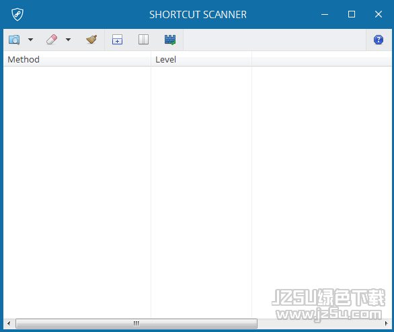Click the scrollbar right arrow
The height and width of the screenshot is (332, 394).
pos(387,323)
